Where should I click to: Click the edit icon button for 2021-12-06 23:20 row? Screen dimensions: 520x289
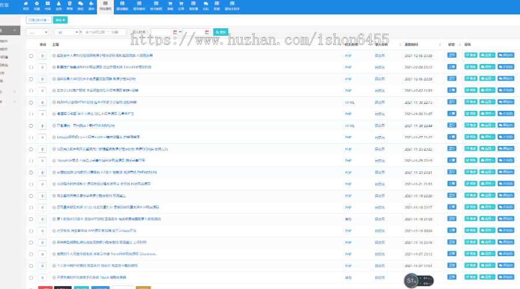(x=470, y=55)
